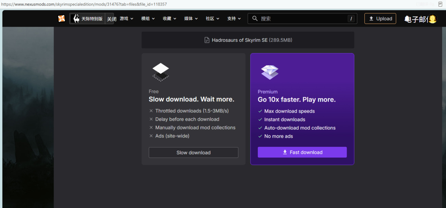The height and width of the screenshot is (208, 446).
Task: Open the 社区 menu
Action: [213, 19]
